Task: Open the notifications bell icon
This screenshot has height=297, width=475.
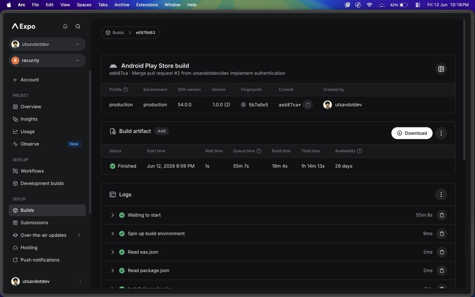Action: (x=65, y=27)
